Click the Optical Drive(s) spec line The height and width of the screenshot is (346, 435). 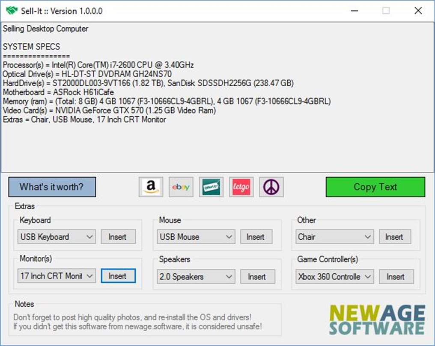pos(87,74)
